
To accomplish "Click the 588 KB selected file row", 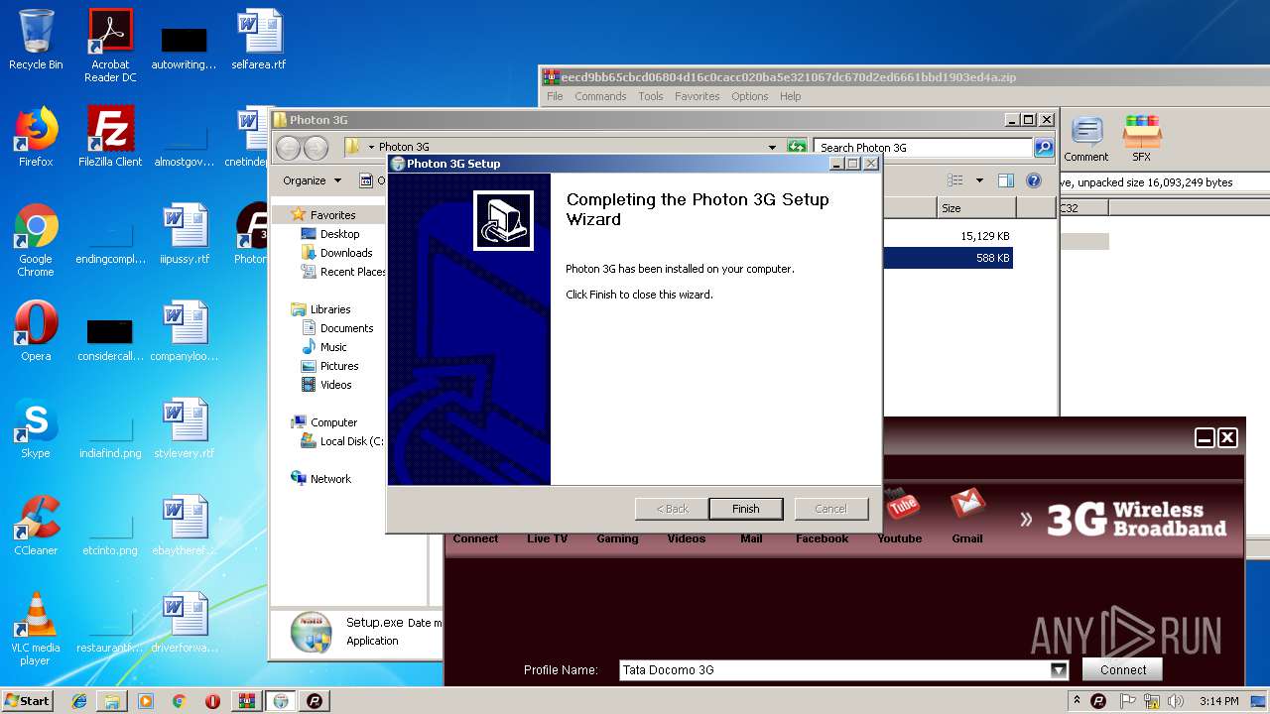I will (948, 258).
